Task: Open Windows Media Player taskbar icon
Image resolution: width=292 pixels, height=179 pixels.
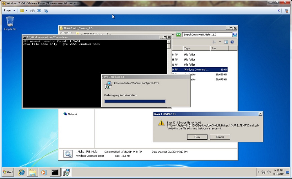Action: (43, 172)
